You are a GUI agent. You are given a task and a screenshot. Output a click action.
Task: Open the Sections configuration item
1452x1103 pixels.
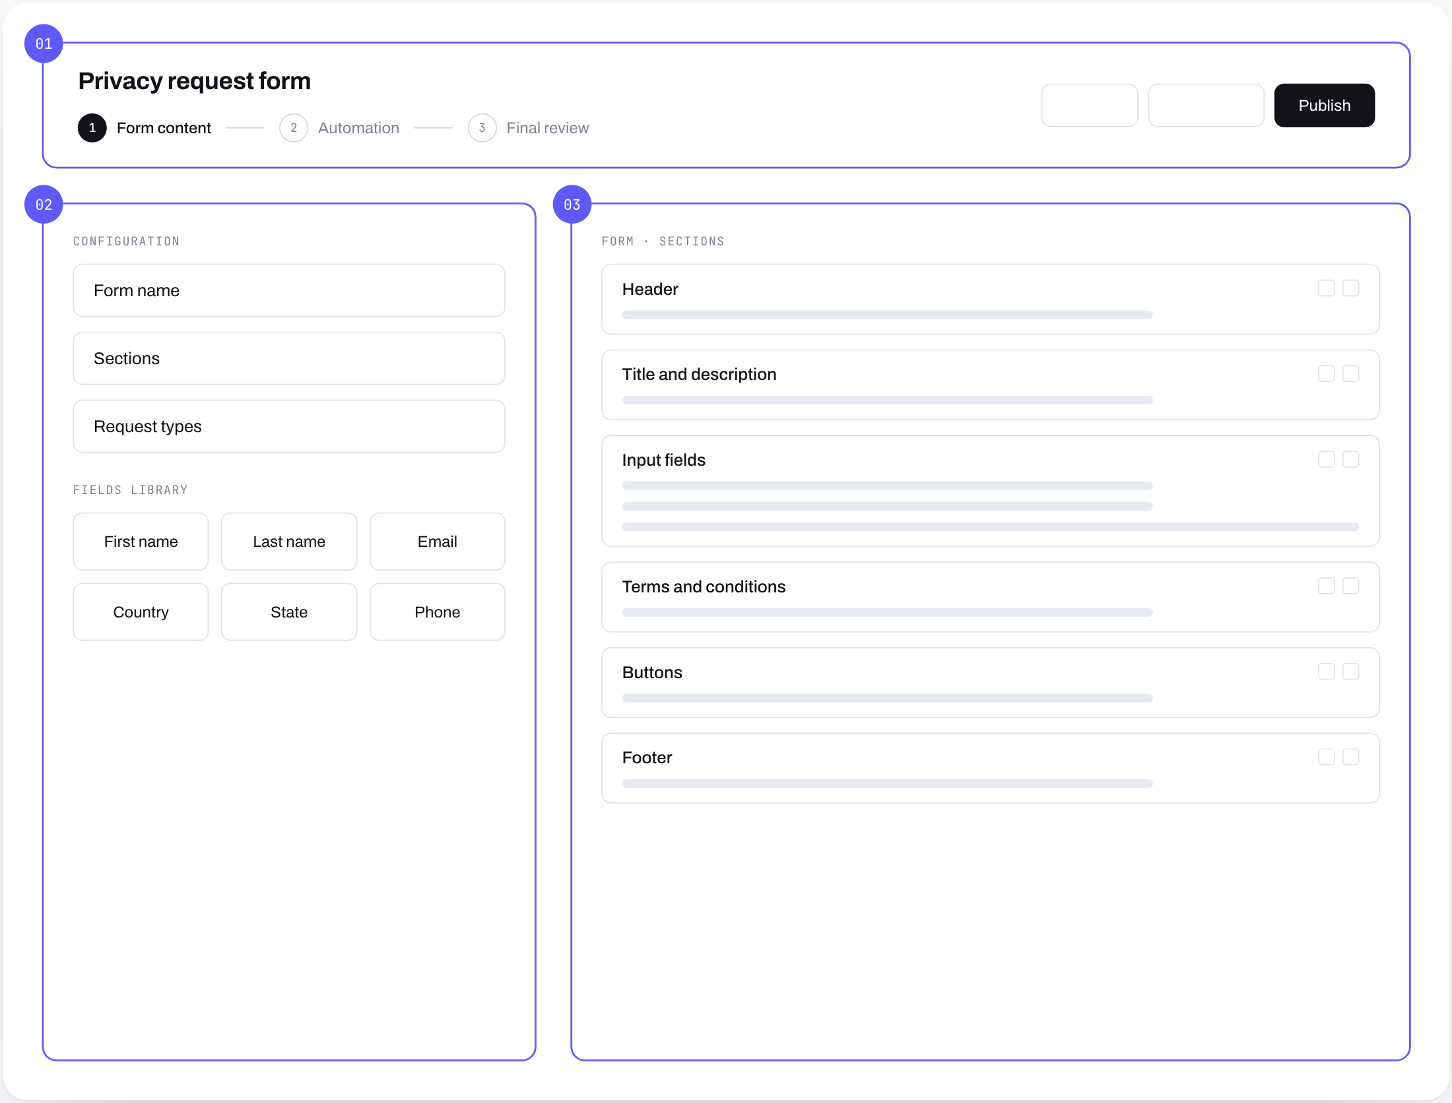click(x=289, y=359)
